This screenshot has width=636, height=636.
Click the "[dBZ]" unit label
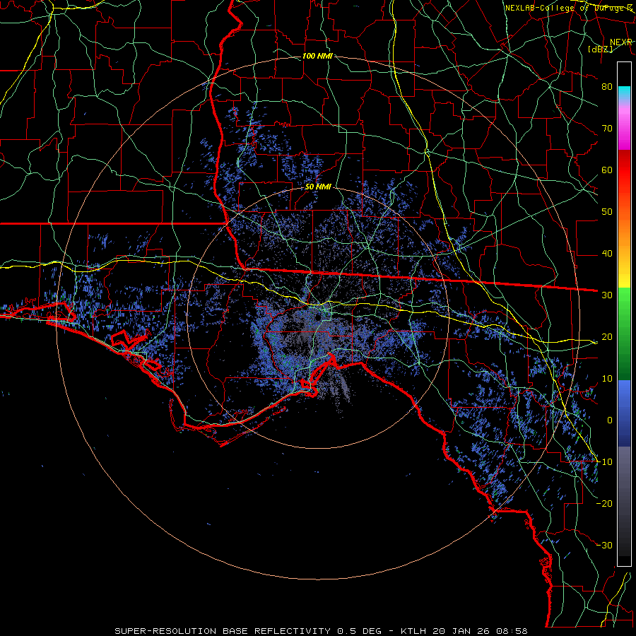601,49
